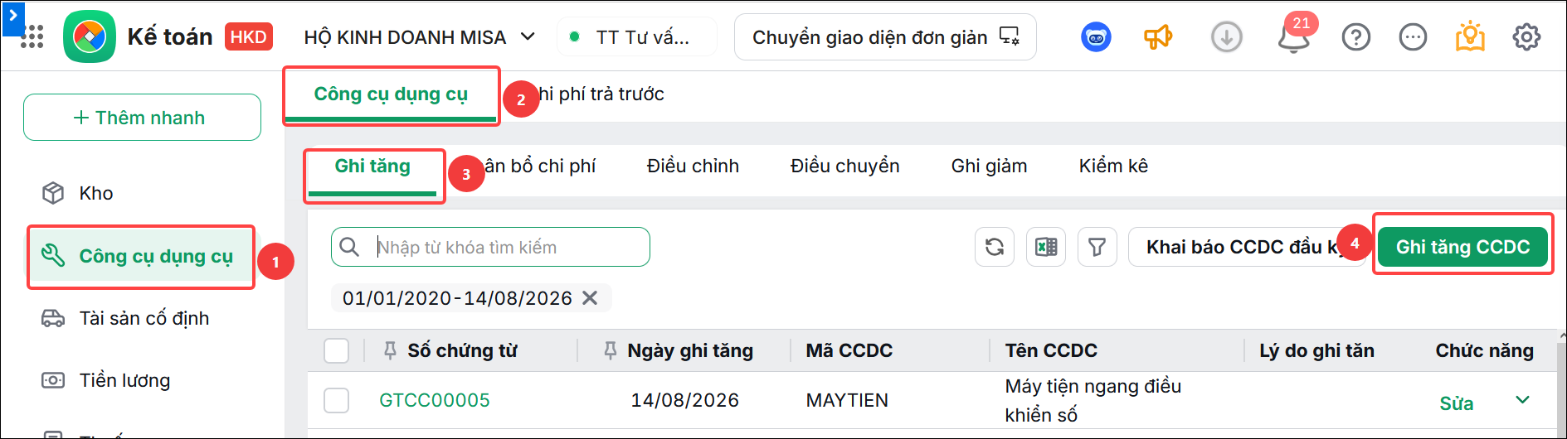Viewport: 1567px width, 439px height.
Task: Click the megaphone announcements icon
Action: click(1158, 37)
